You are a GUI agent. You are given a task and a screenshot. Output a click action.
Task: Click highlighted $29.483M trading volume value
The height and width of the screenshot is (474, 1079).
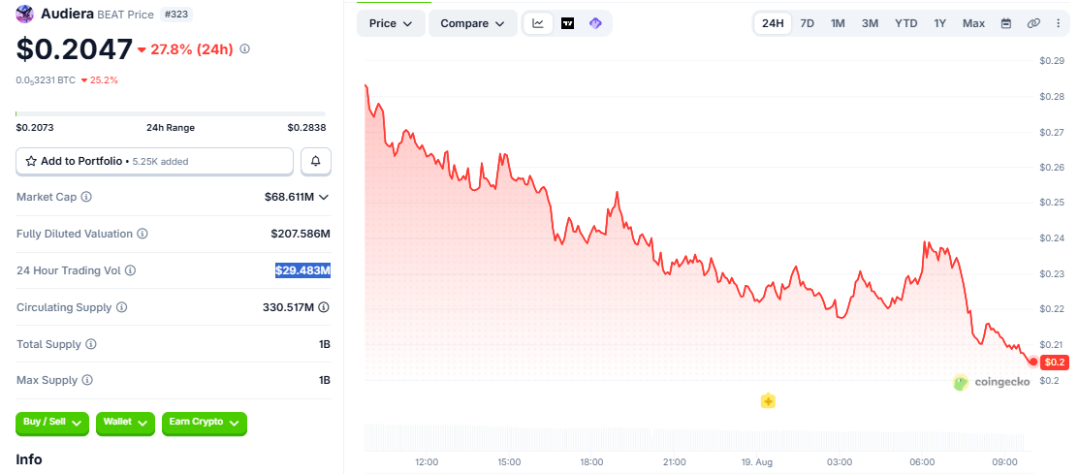[x=302, y=271]
